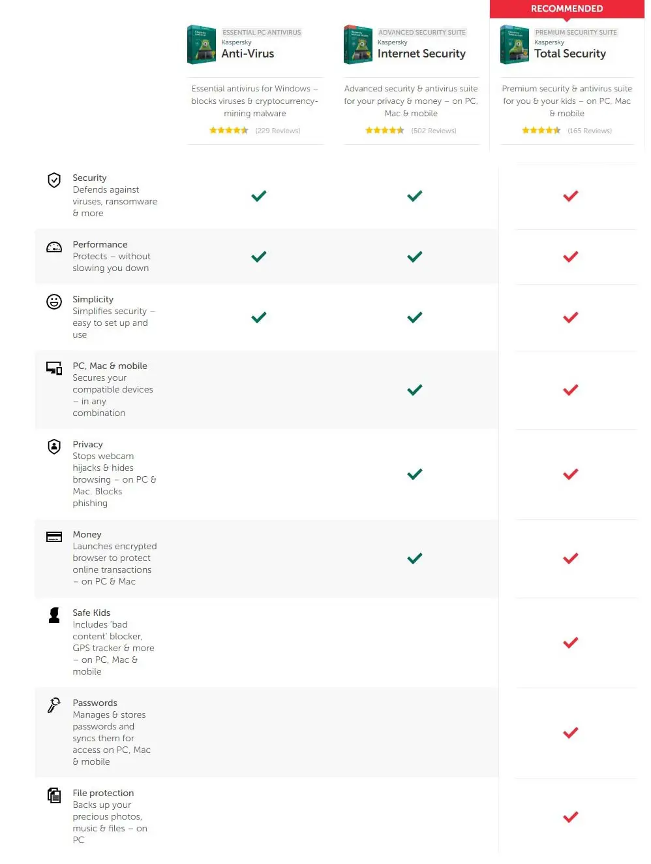The height and width of the screenshot is (864, 651).
Task: Click the Passwords key icon
Action: [x=54, y=705]
